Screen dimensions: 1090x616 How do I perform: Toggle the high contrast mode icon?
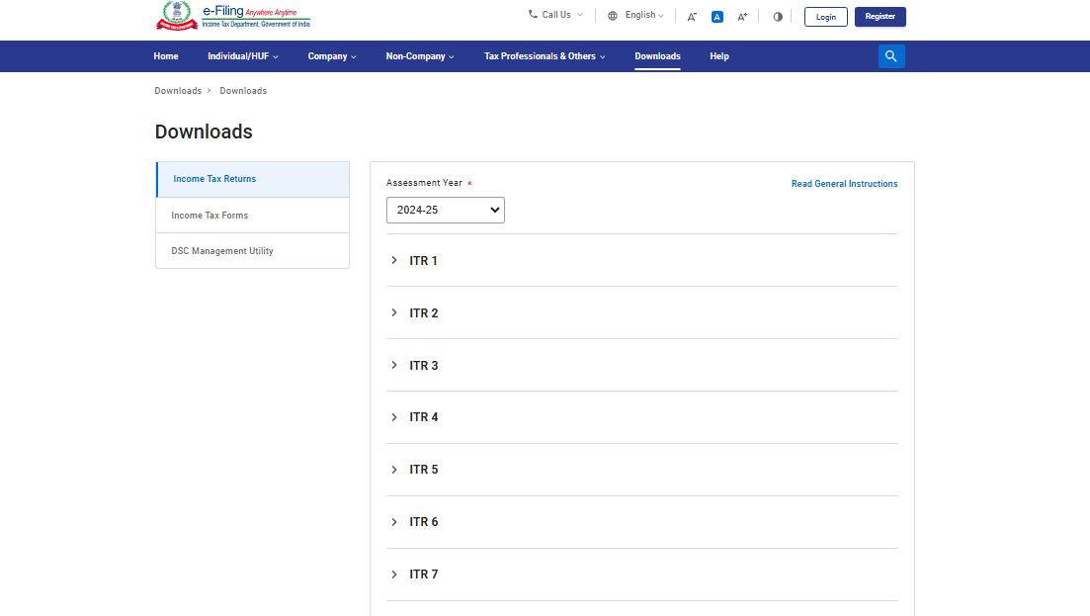point(778,17)
